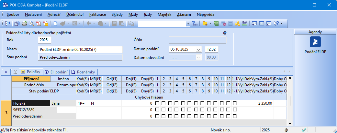The image size is (337, 133).
Task: Open the Datum podání date dropdown
Action: tap(198, 49)
